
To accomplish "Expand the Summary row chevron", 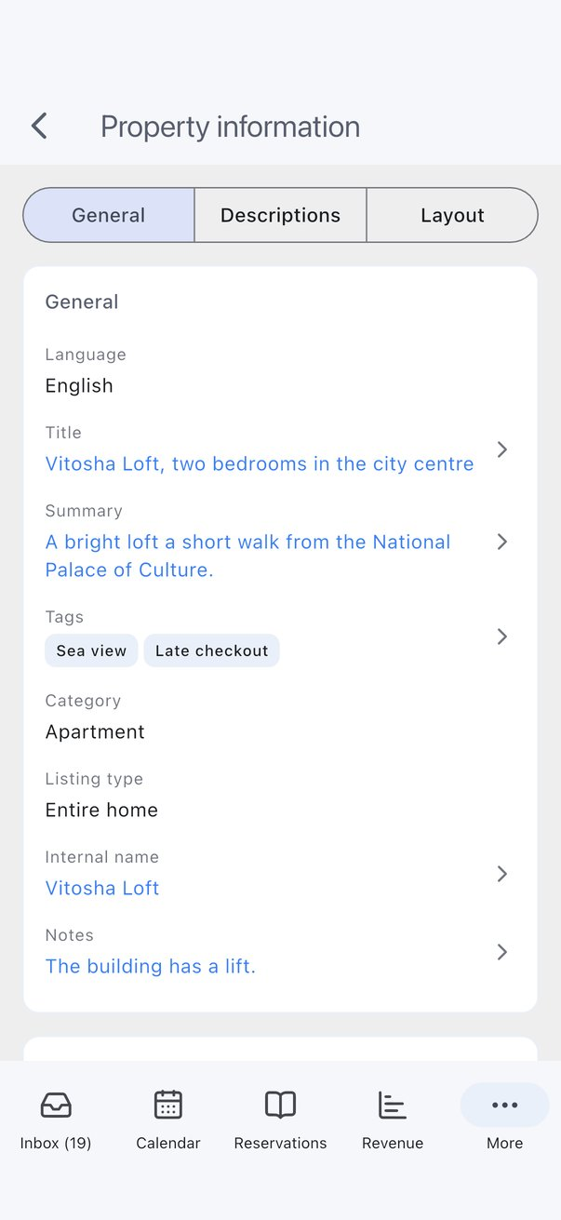I will (x=502, y=542).
